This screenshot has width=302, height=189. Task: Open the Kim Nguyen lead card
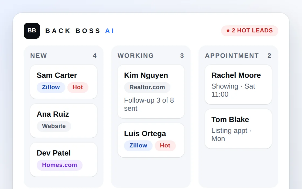(x=151, y=92)
